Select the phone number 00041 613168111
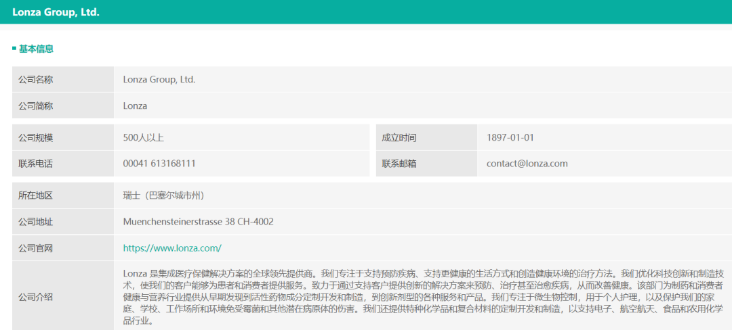The width and height of the screenshot is (732, 330). 159,164
